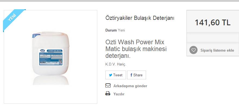Screen dimensions: 239x110
Task: Click the Durum Yeni status line
Action: click(x=115, y=30)
